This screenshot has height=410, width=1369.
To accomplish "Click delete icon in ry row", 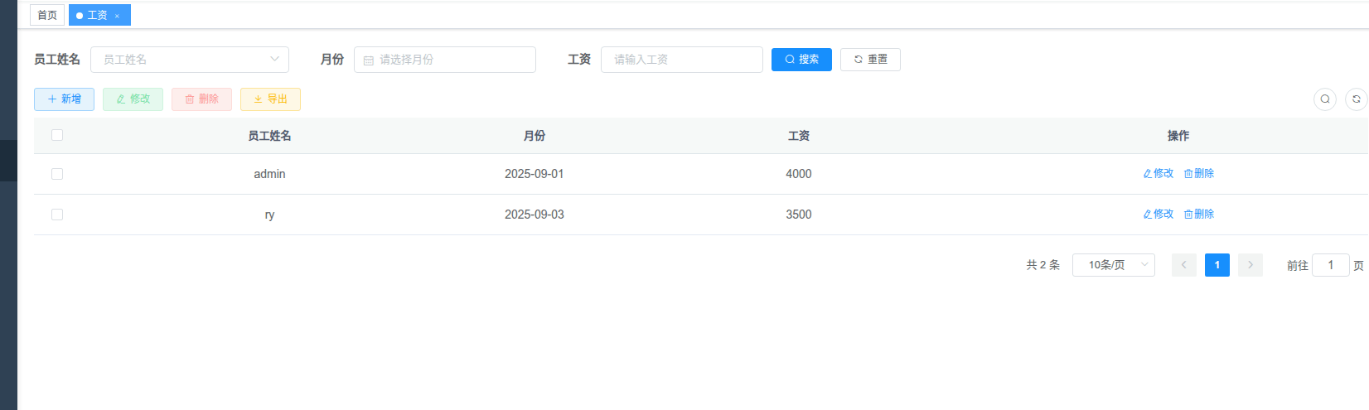I will coord(1188,215).
